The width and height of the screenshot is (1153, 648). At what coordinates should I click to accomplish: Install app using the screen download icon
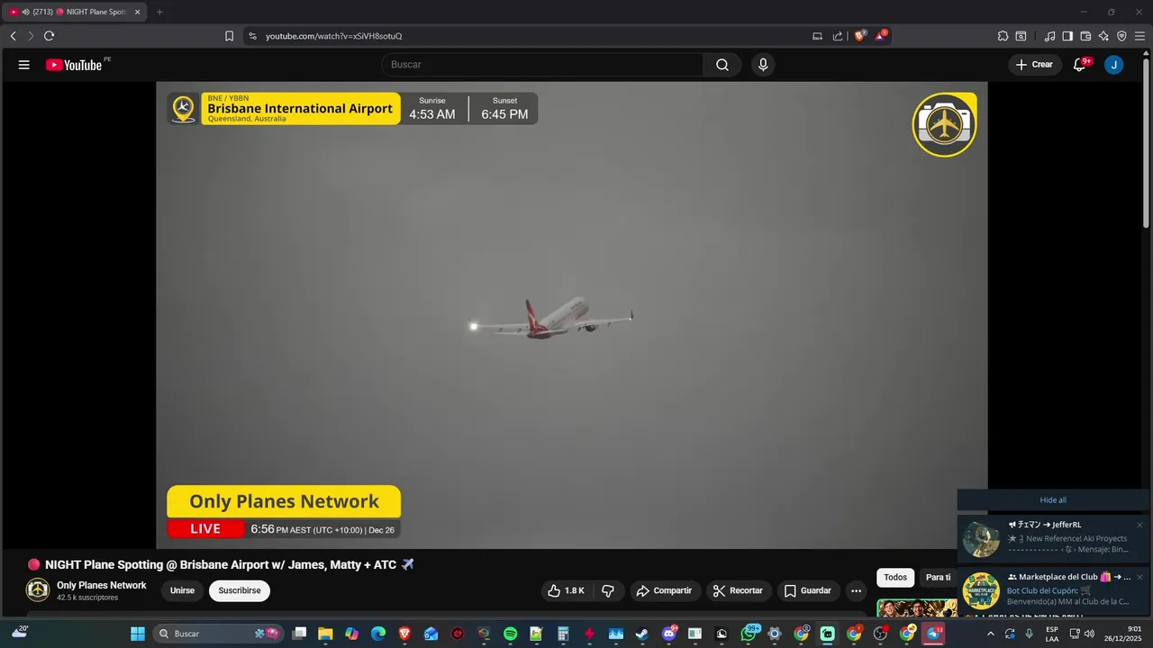click(x=817, y=36)
